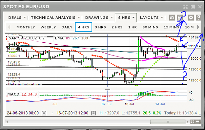Screen dimensions: 205x130
Task: Click the 14 Jul date axis label
Action: click(160, 104)
